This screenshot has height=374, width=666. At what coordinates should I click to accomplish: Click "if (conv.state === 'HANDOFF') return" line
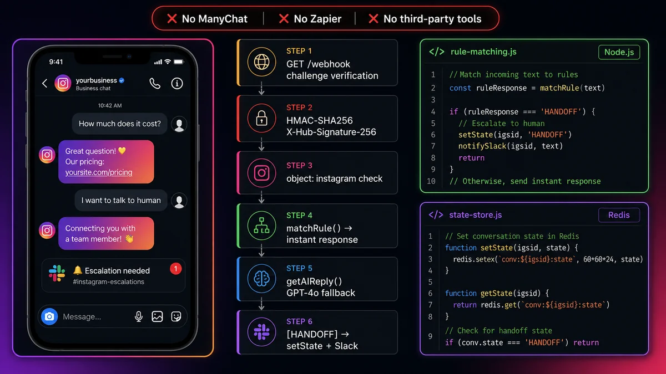coord(522,343)
